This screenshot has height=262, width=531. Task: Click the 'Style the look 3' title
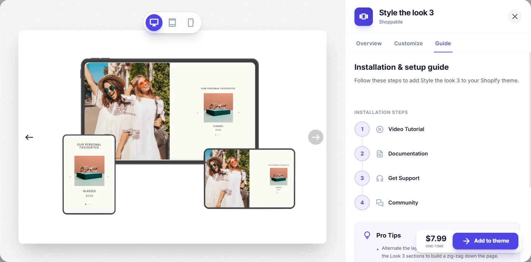(x=406, y=13)
